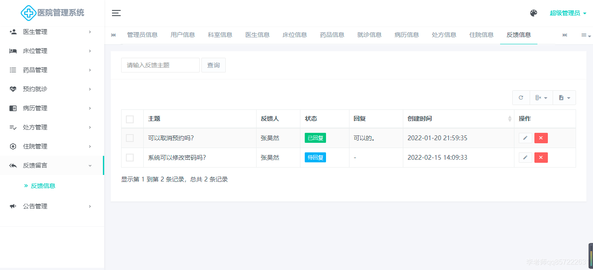The width and height of the screenshot is (593, 270).
Task: Click the heartbeat icon for 预约就诊
Action: tap(13, 89)
